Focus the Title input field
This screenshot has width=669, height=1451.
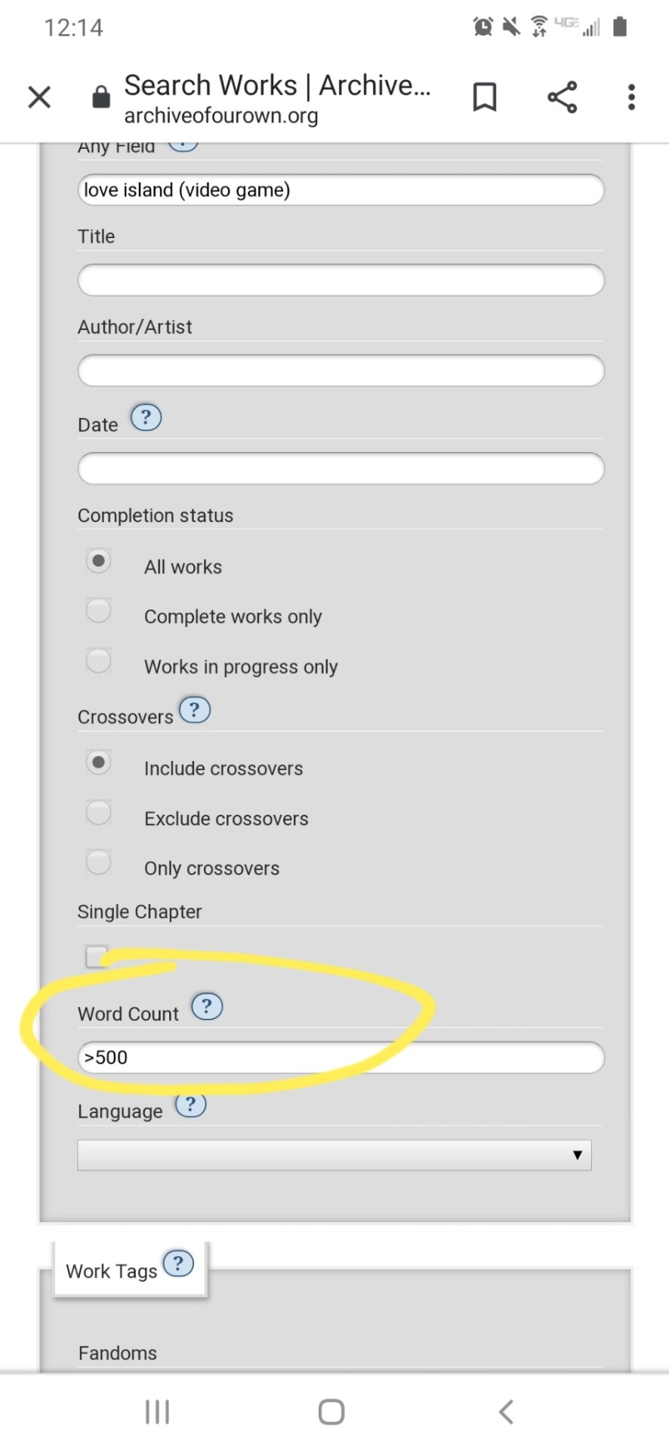(341, 280)
